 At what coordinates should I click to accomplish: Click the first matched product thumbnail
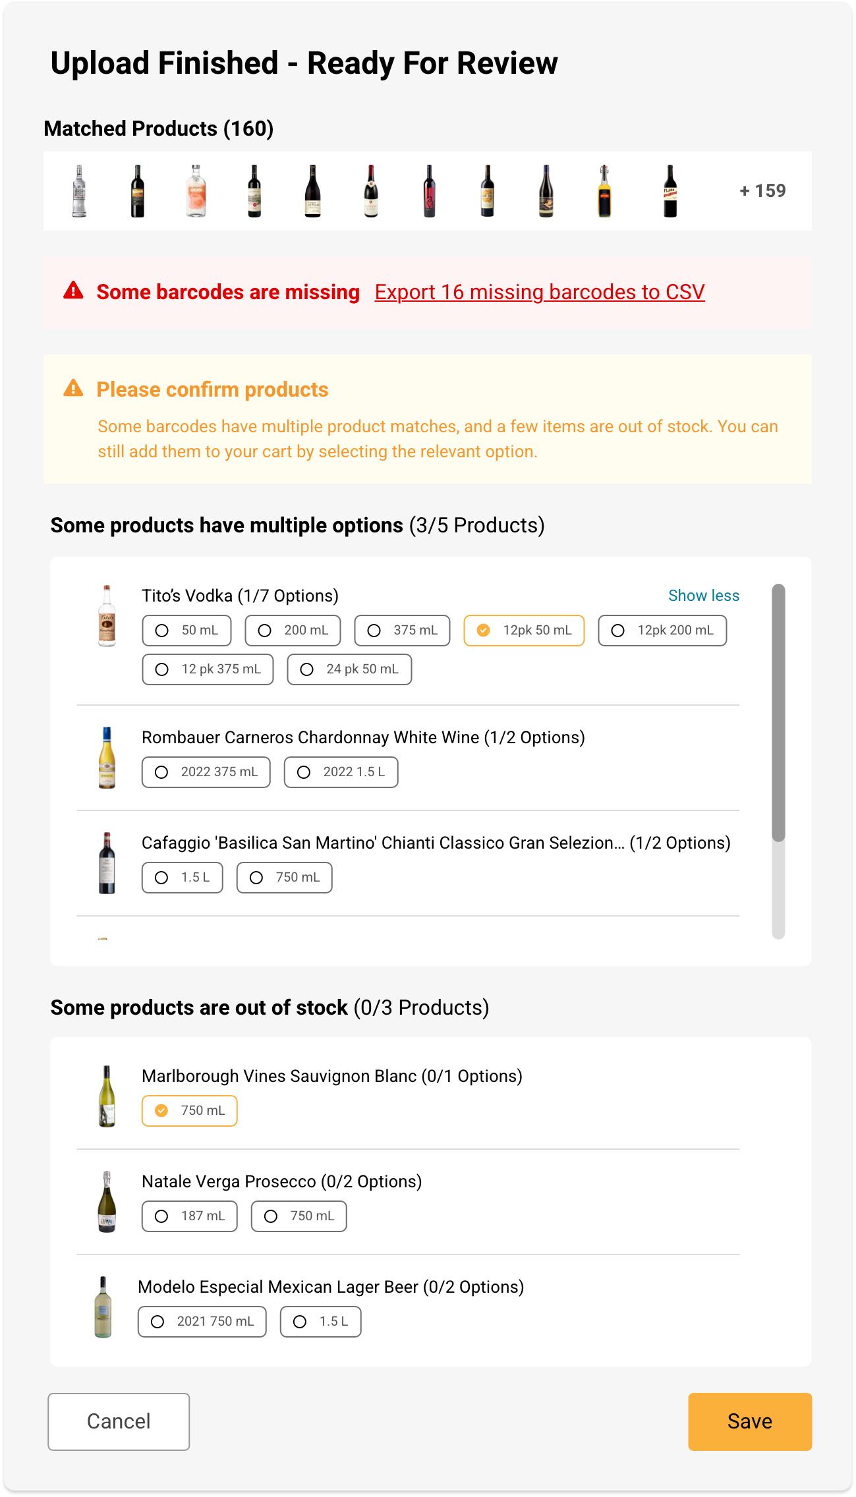coord(79,191)
